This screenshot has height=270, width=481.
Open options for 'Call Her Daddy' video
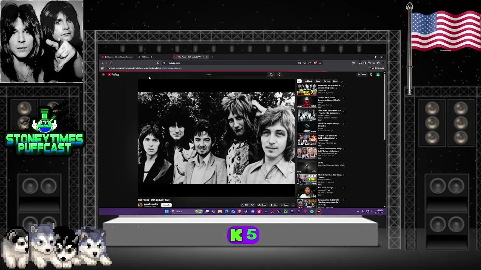click(x=343, y=136)
